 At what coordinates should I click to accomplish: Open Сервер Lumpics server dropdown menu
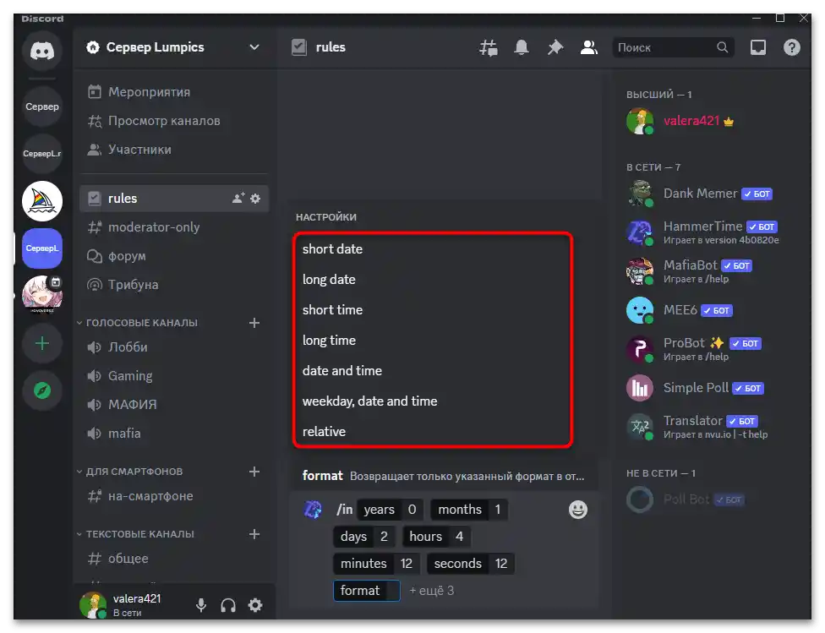pos(254,47)
